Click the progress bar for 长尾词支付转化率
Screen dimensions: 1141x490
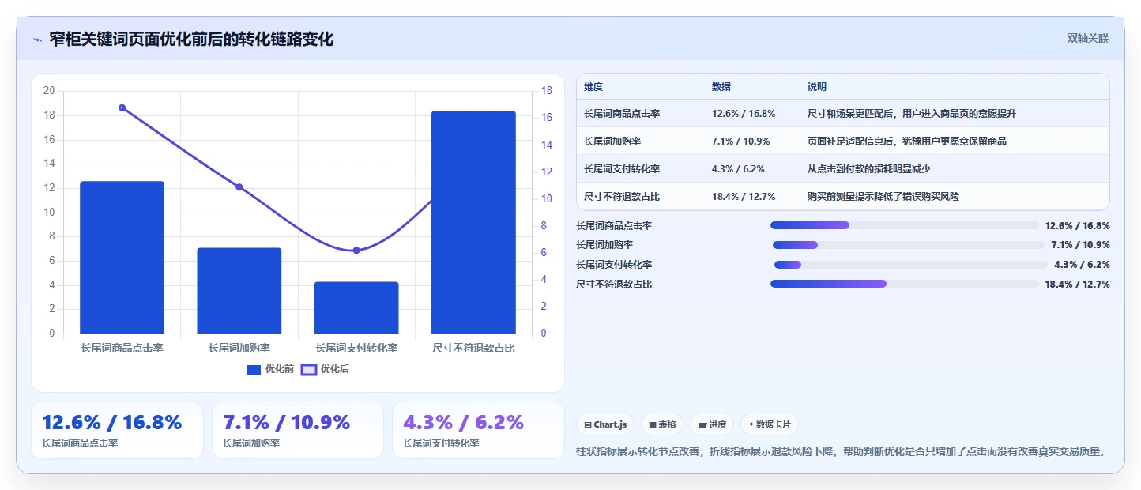pos(911,265)
